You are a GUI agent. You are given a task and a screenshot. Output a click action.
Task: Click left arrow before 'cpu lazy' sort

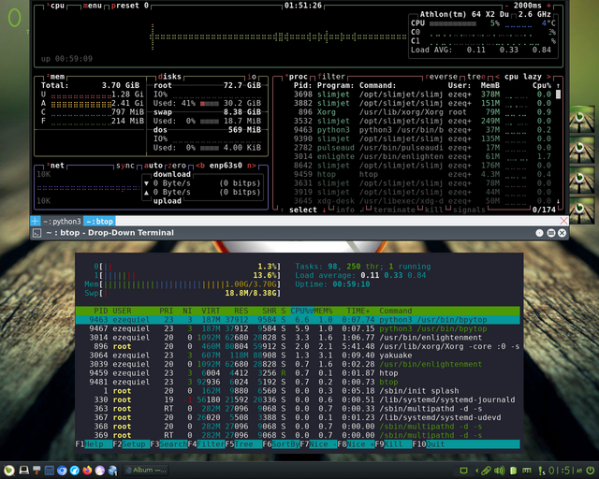497,77
